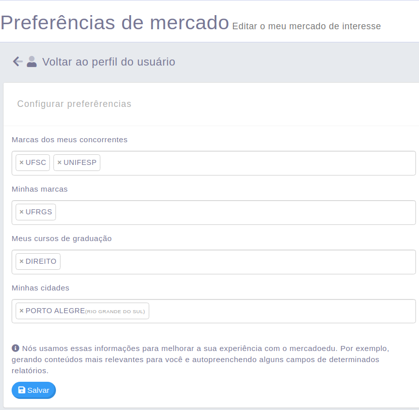Remove the UFSC competitor tag
Viewport: 419px width, 410px height.
point(22,162)
